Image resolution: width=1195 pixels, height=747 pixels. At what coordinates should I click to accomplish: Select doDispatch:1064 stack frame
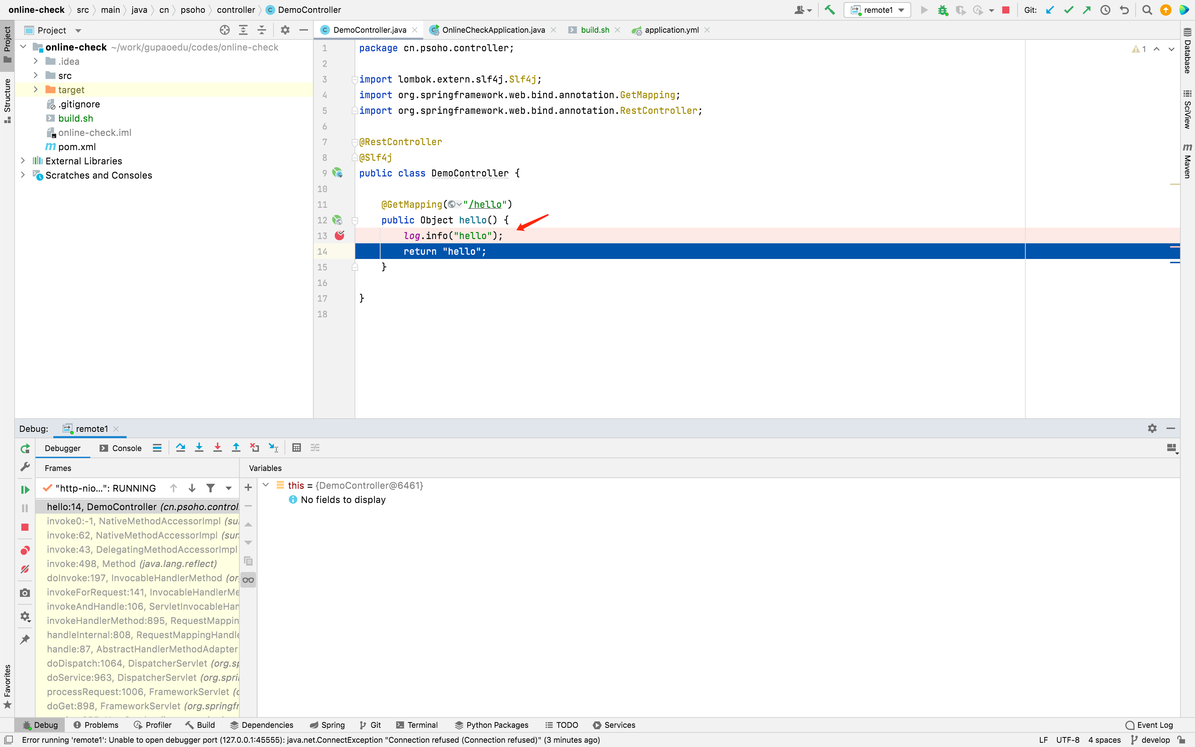pyautogui.click(x=137, y=663)
